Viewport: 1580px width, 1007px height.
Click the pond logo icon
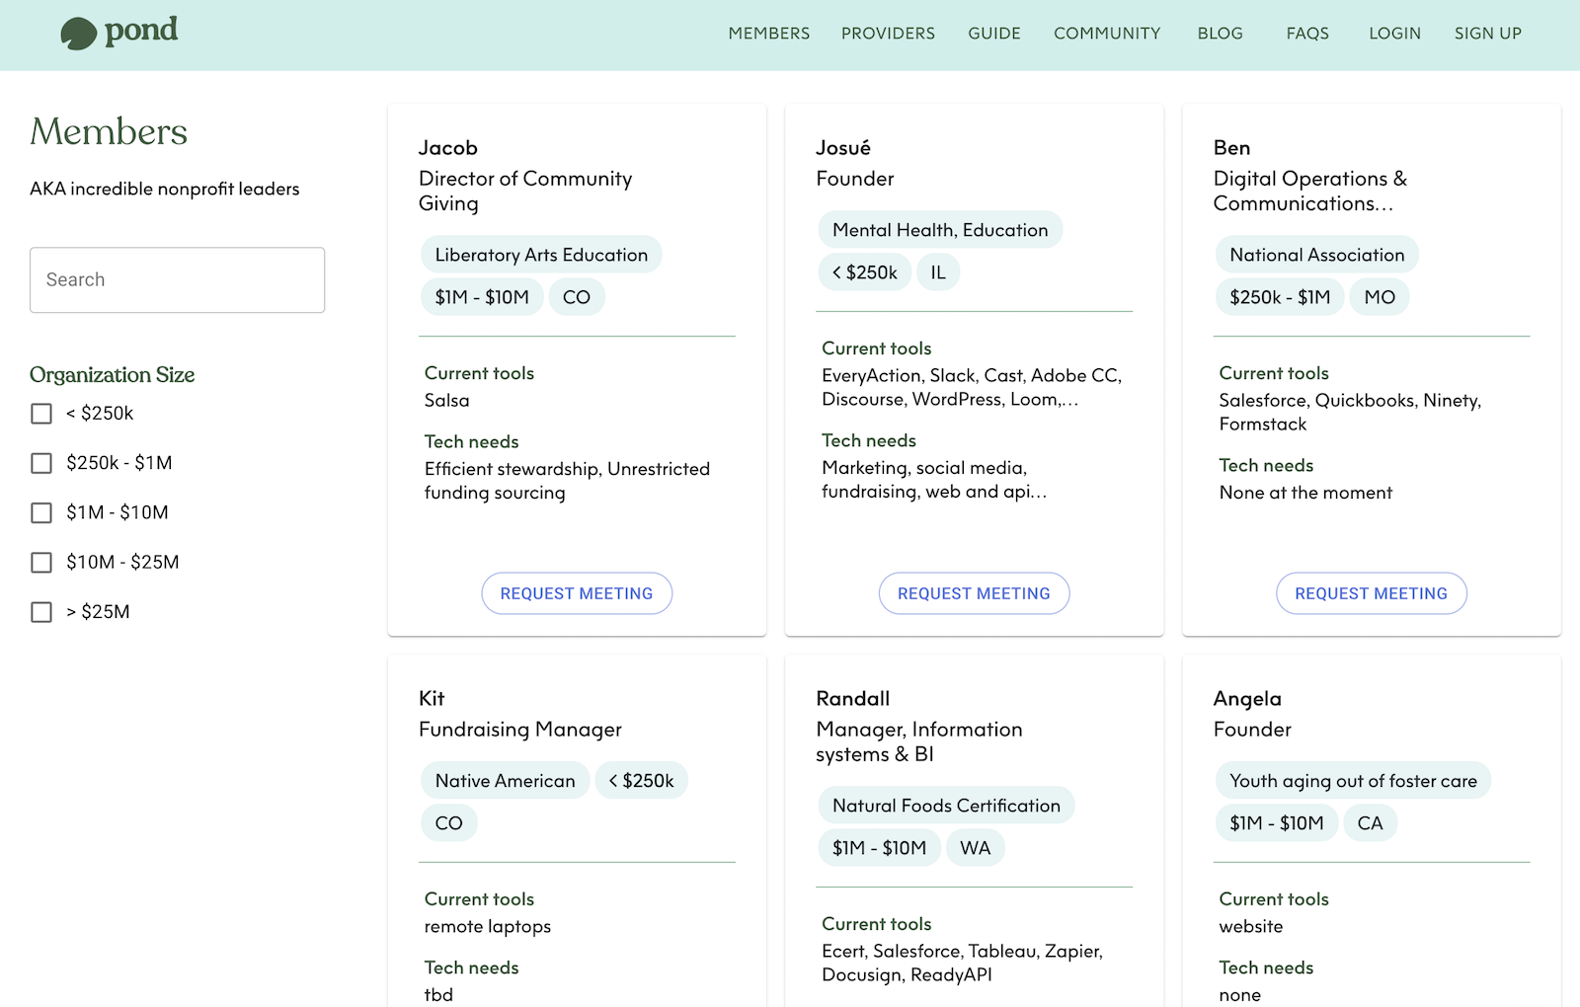(78, 34)
